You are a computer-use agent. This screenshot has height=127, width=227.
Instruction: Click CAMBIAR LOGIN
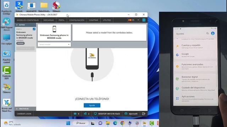click(x=24, y=114)
